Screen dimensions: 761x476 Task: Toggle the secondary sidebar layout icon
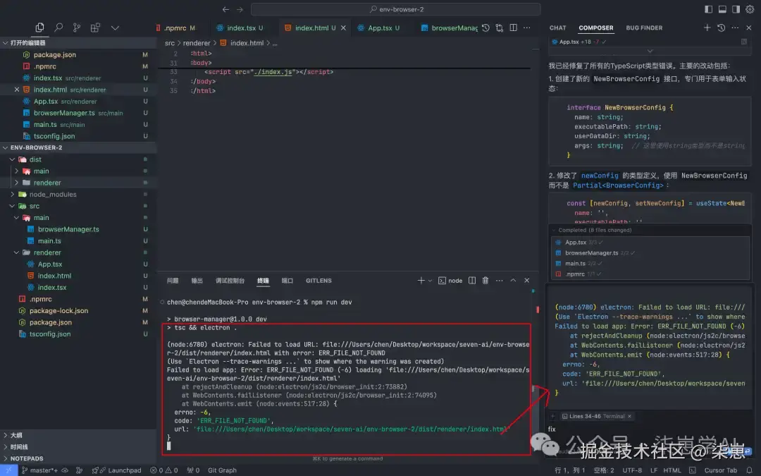point(736,9)
